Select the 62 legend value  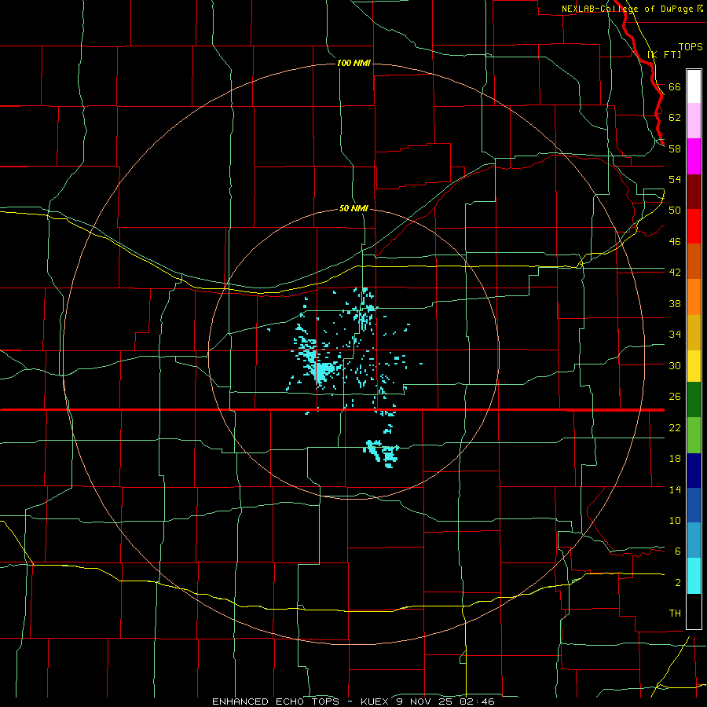tap(675, 117)
